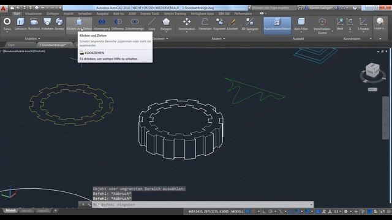392x220 pixels.
Task: Click the X axis UCS rotation tool
Action: pos(350,24)
